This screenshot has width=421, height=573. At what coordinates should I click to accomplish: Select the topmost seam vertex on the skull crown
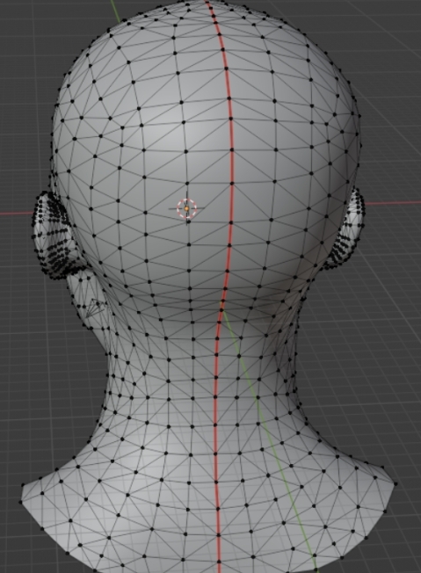(207, 3)
